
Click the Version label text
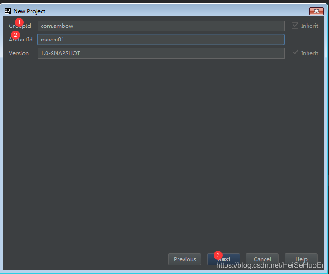(19, 53)
